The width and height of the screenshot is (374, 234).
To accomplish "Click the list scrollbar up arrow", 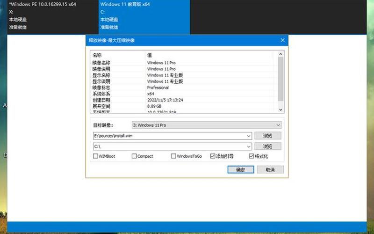I will tap(281, 54).
